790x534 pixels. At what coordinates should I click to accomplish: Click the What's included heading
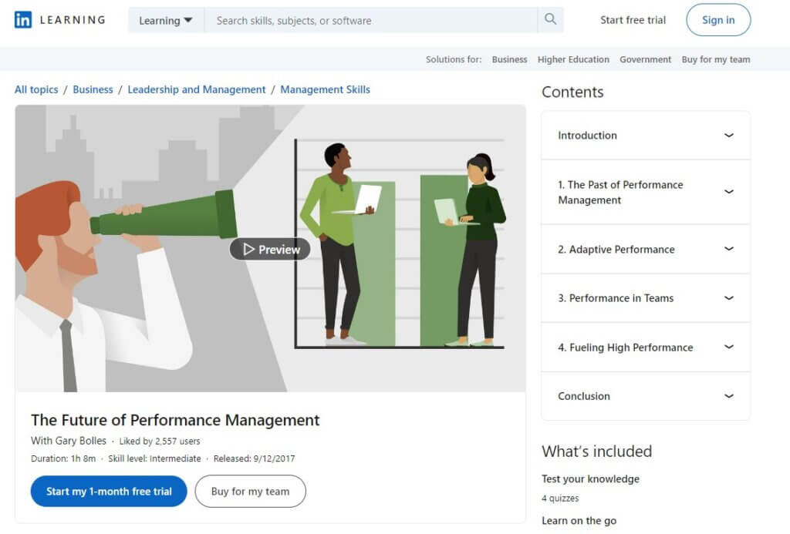point(596,451)
